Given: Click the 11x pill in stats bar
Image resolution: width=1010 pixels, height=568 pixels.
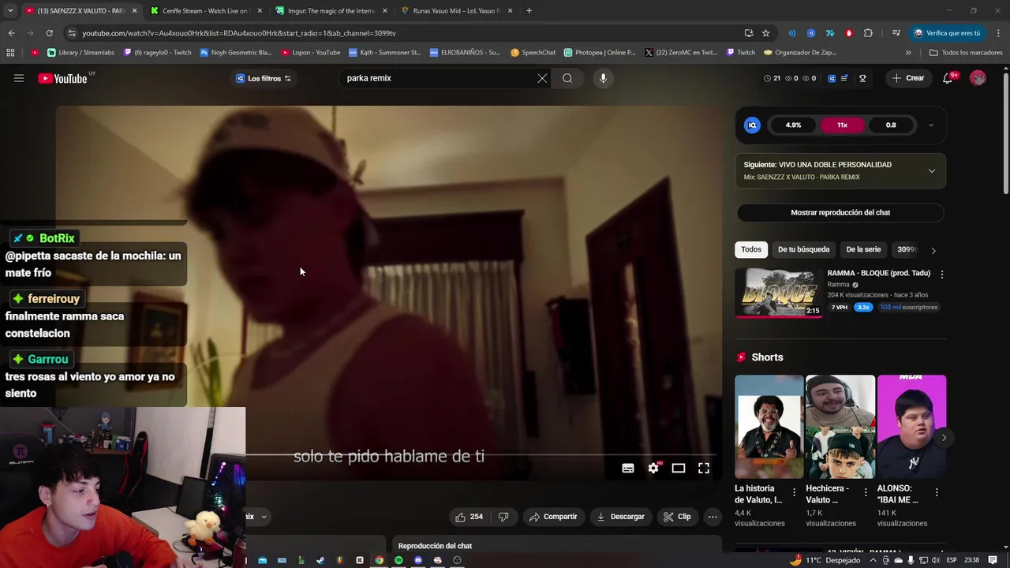Looking at the screenshot, I should (x=842, y=125).
